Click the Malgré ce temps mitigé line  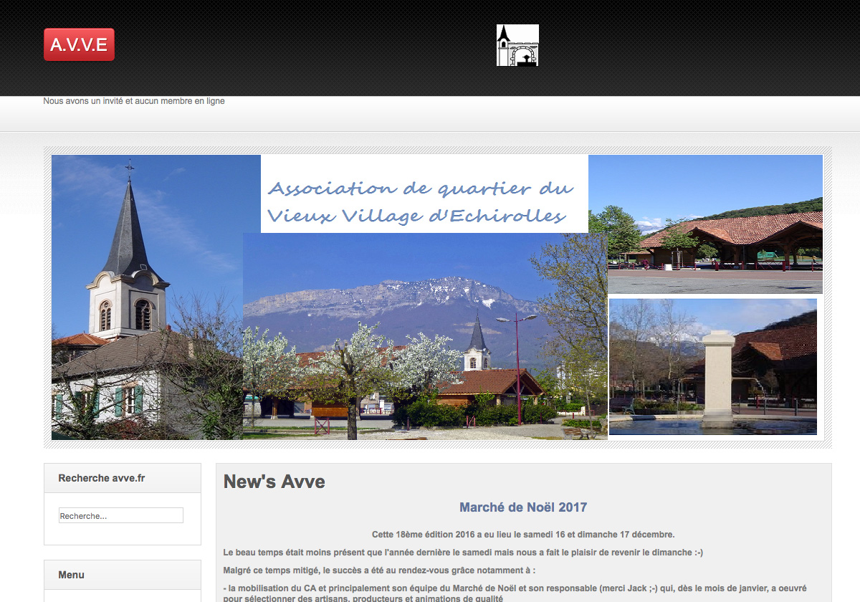click(379, 570)
